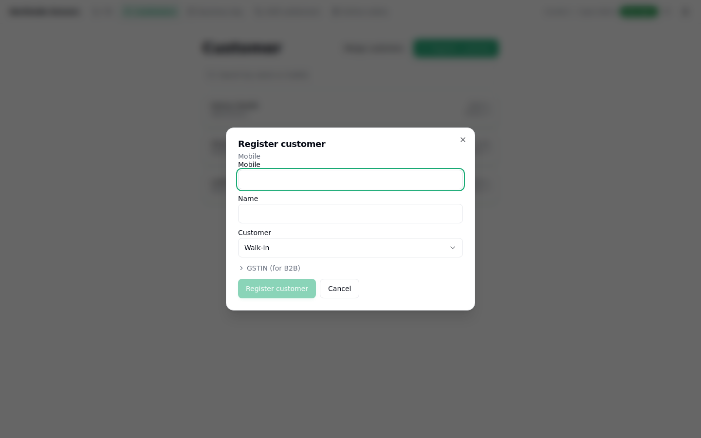Click the Register customer dialog title
Image resolution: width=701 pixels, height=438 pixels.
(282, 144)
